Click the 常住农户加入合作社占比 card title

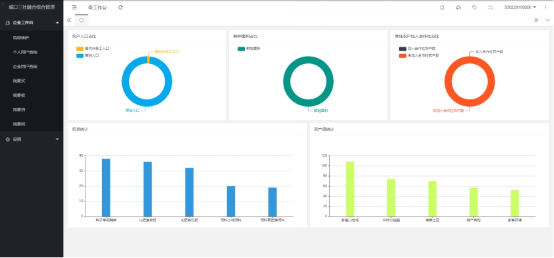[x=417, y=36]
